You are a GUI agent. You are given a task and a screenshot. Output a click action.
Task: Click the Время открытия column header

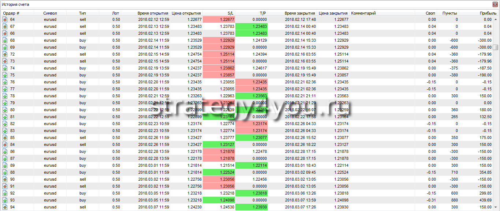(153, 13)
